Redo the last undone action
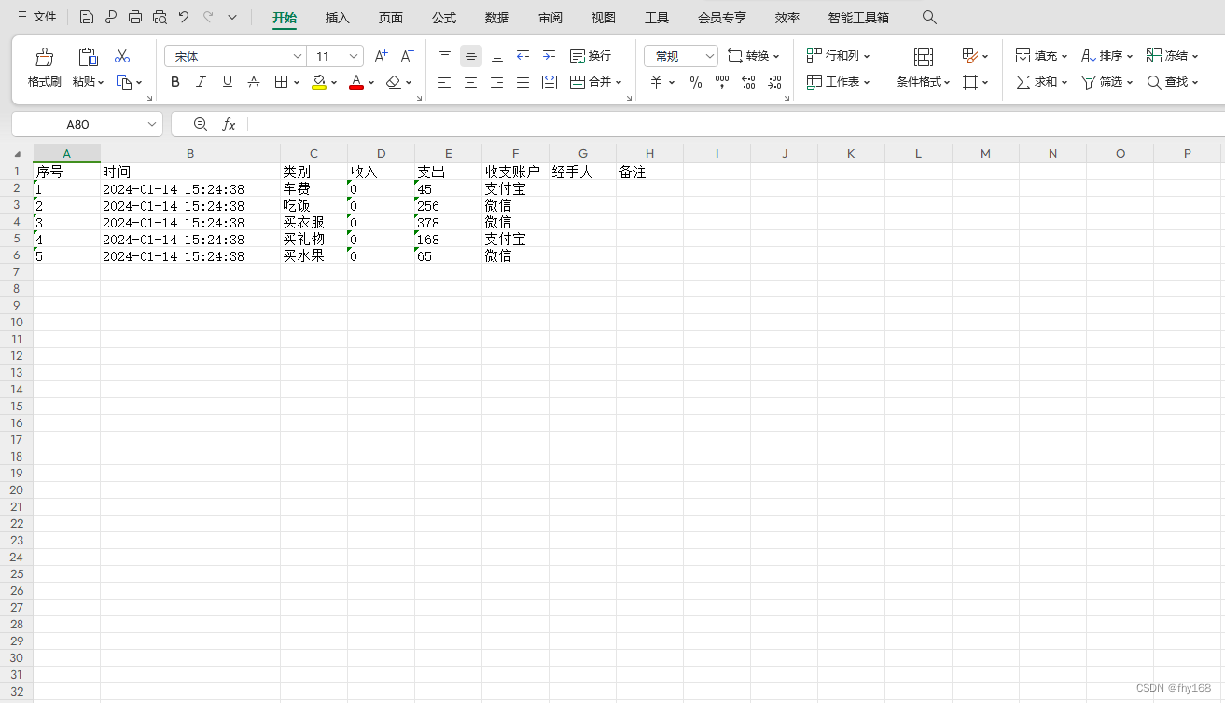1225x703 pixels. [x=208, y=17]
